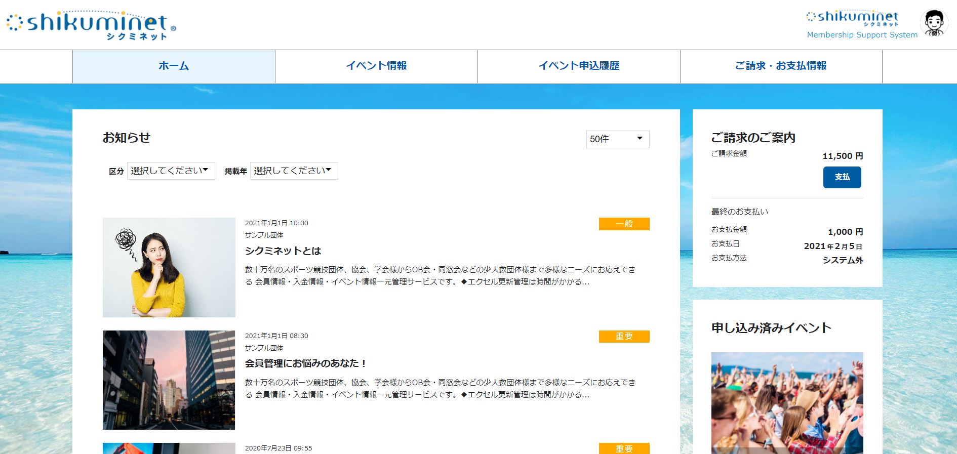Open the 会員管理にお悩みのあなた！ article title

click(x=306, y=363)
